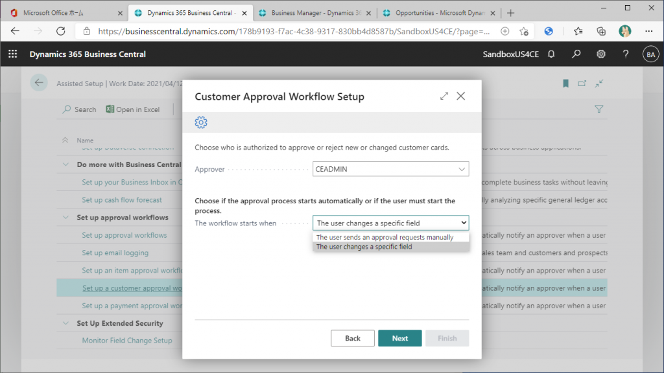Open the Business Central search magnifier
The width and height of the screenshot is (664, 373).
[x=576, y=54]
